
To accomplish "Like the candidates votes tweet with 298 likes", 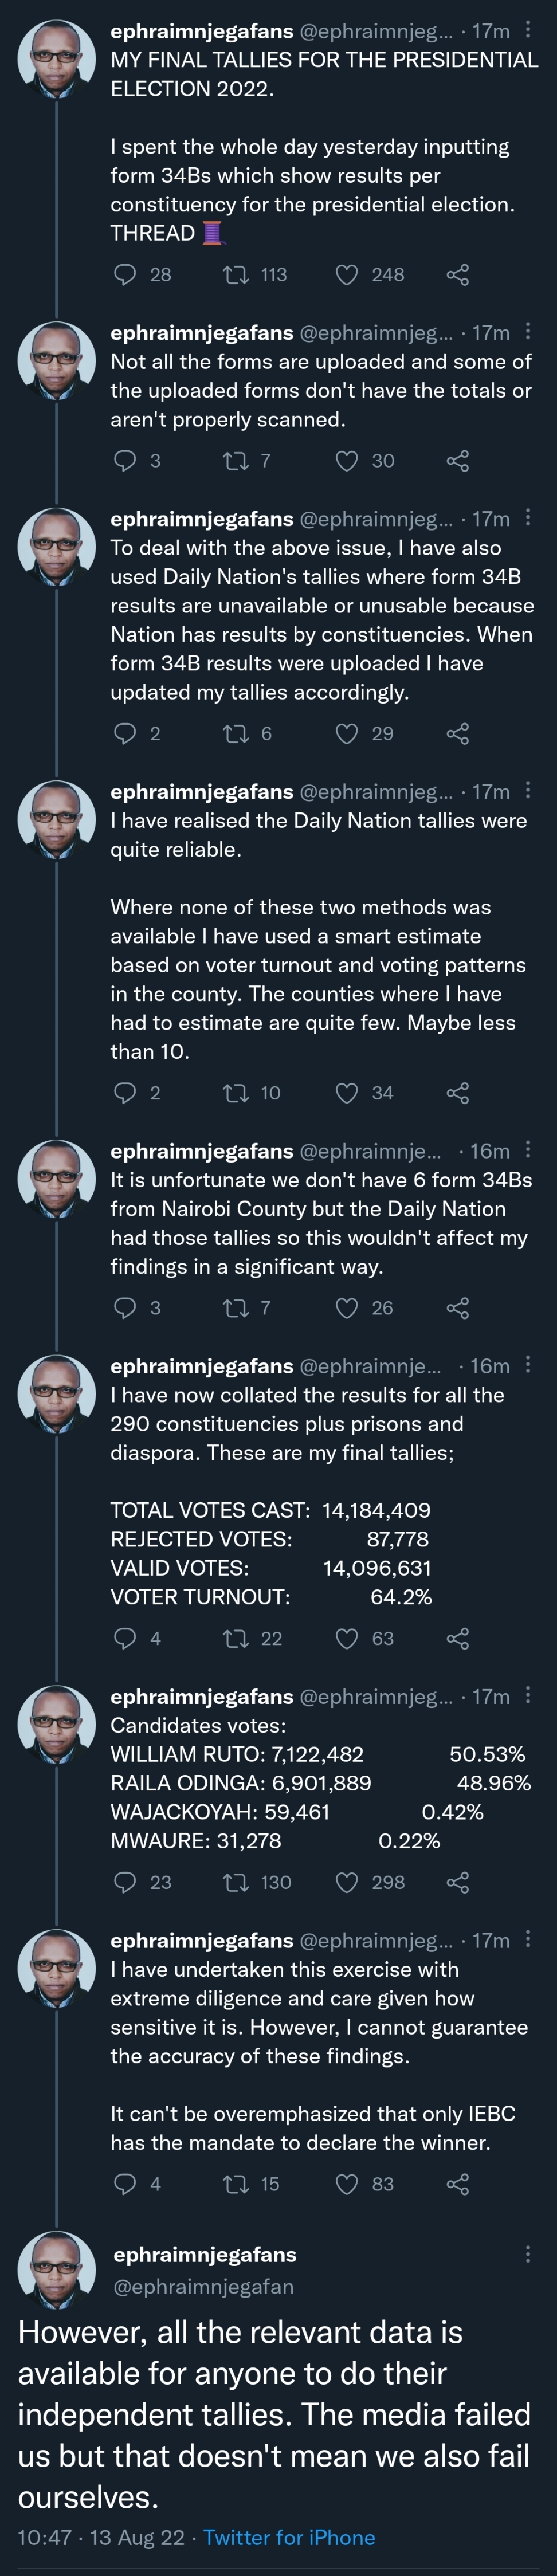I will 346,1882.
